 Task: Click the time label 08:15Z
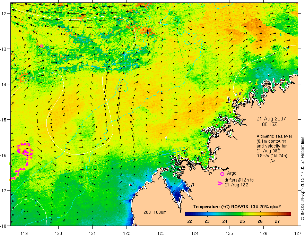click(x=269, y=124)
